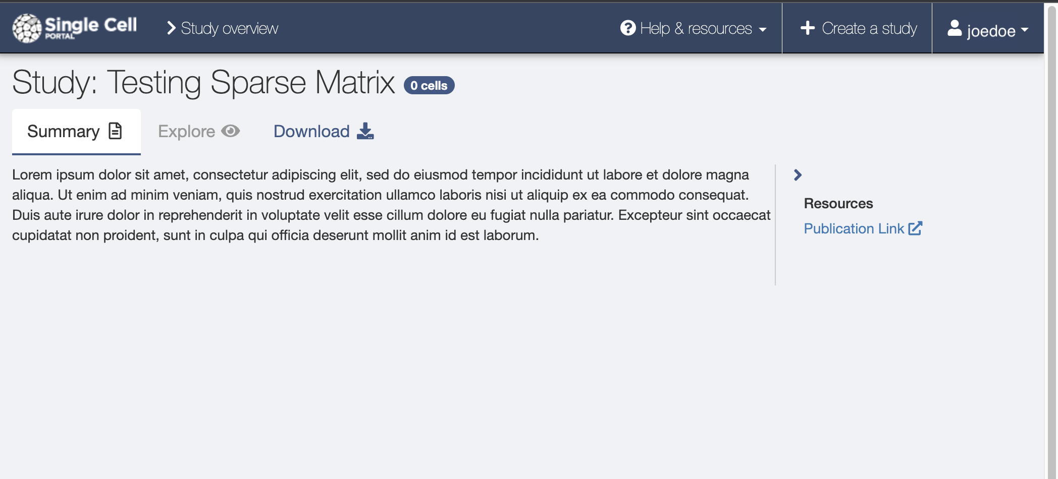Click the Explore eye icon
The image size is (1058, 479).
tap(231, 131)
